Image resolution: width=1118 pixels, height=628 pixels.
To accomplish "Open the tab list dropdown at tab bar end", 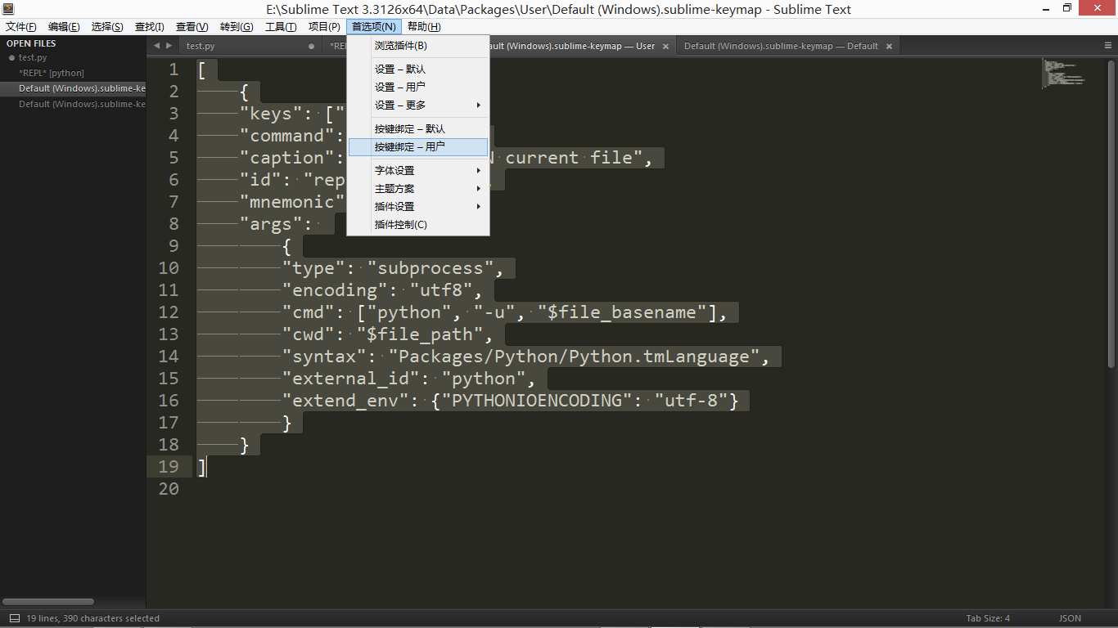I will 1108,46.
